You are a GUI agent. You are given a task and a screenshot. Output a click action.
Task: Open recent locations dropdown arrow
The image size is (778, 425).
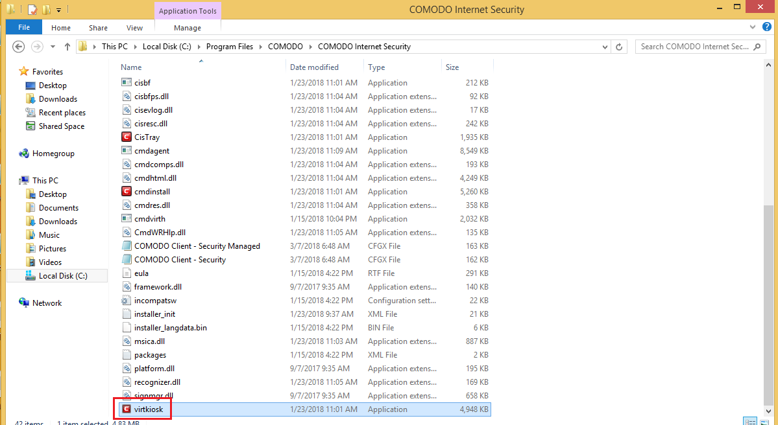tap(53, 47)
